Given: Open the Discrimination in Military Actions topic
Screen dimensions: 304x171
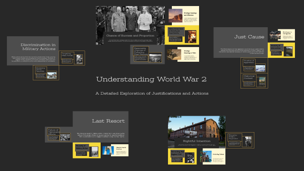Looking at the screenshot, I should coord(33,51).
